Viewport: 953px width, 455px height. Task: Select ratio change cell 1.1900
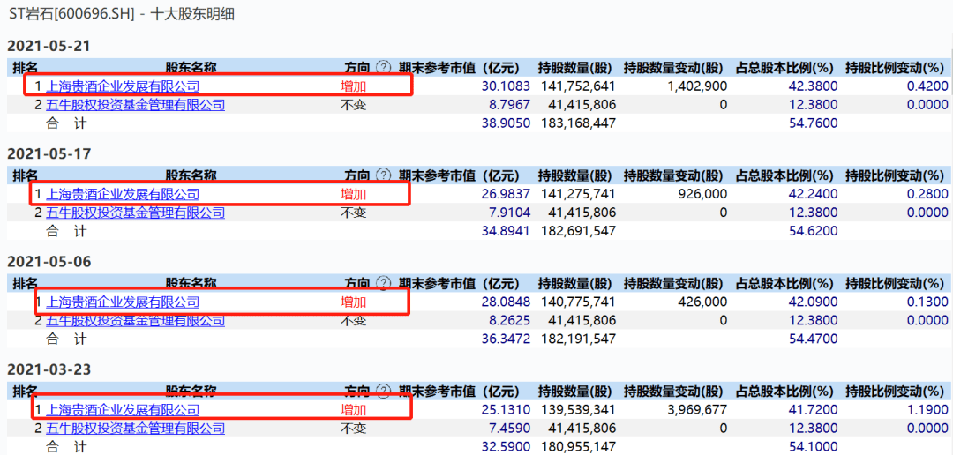point(927,409)
